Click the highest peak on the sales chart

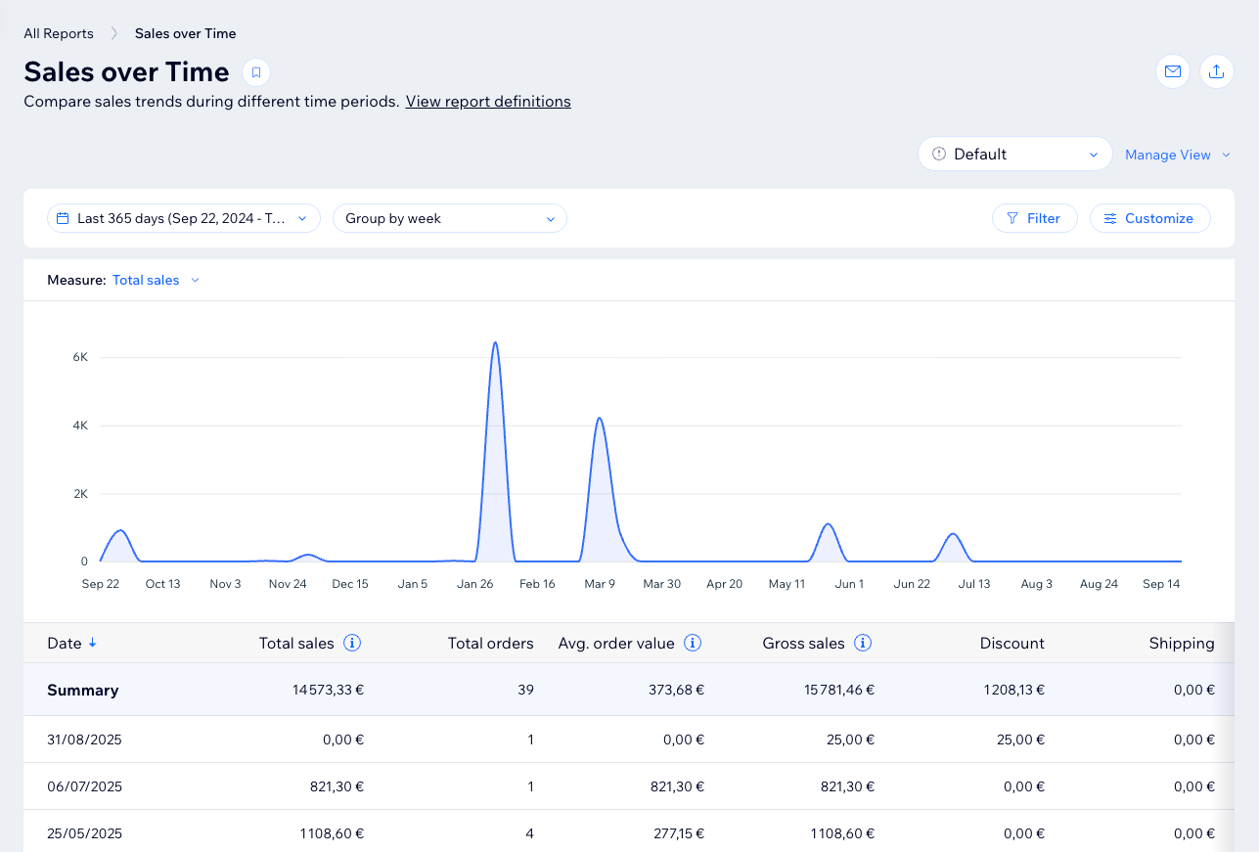496,343
